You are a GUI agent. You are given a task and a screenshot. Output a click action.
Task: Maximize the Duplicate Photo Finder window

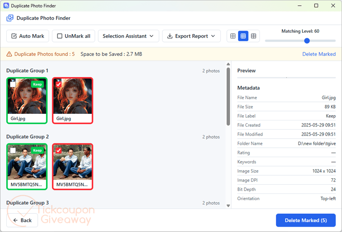pos(316,6)
